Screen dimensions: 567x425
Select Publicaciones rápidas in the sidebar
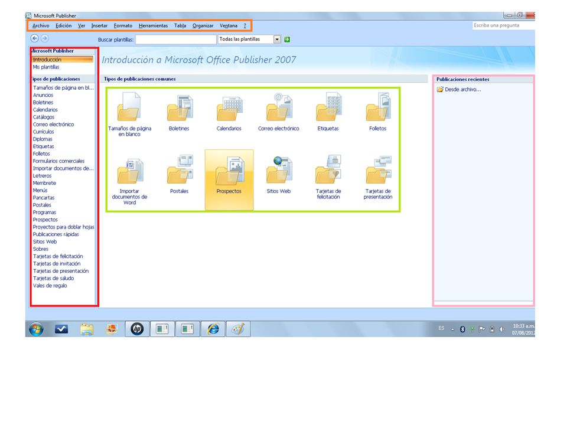pyautogui.click(x=56, y=234)
